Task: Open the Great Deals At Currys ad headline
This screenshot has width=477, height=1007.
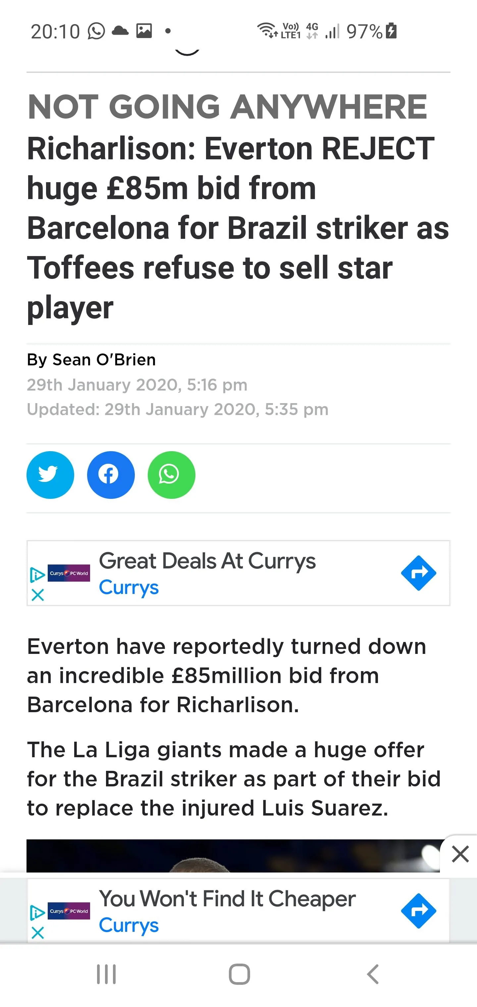Action: coord(207,561)
